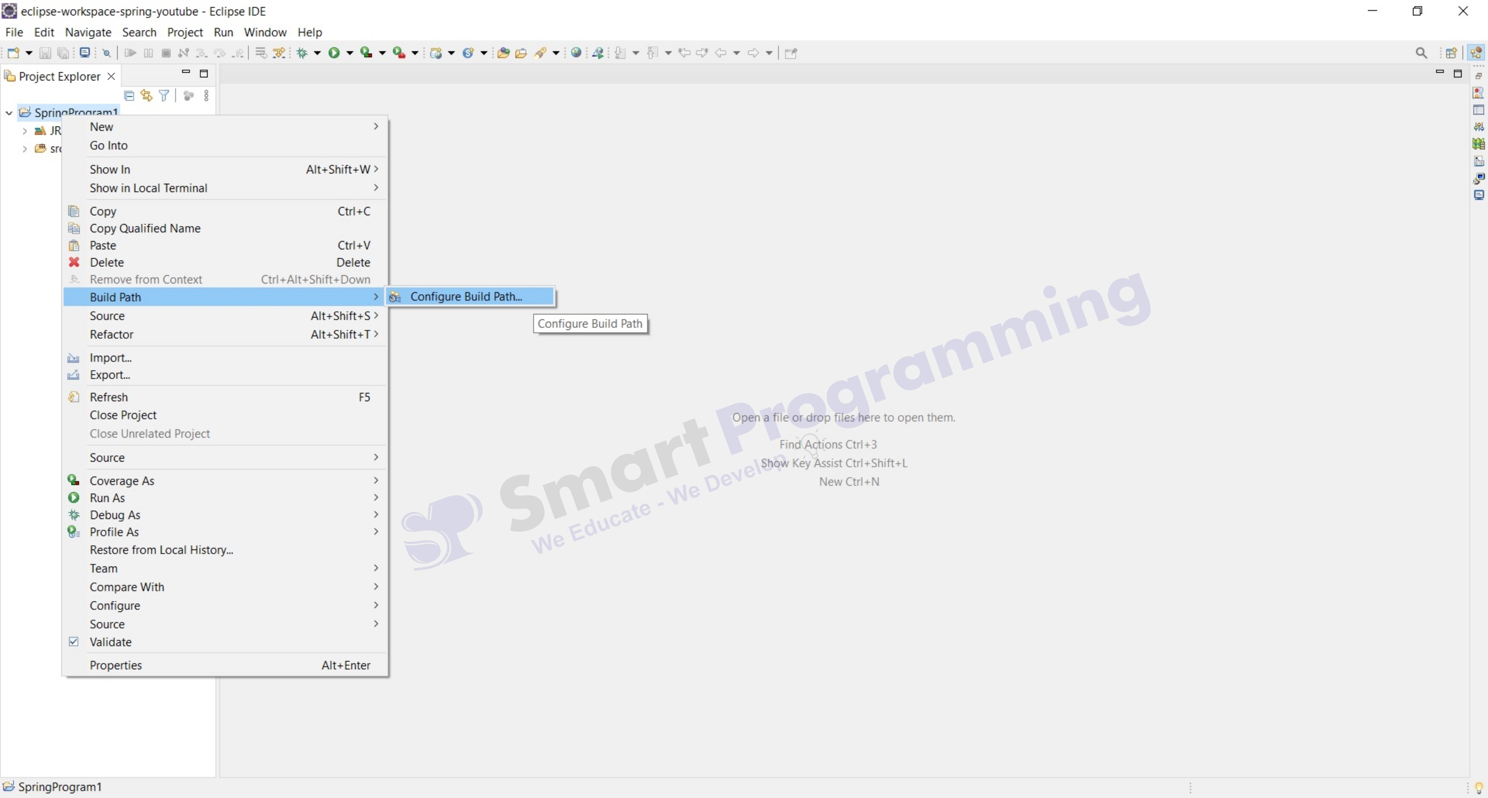Click the Disconnect debug icon
1488x798 pixels.
coord(184,53)
